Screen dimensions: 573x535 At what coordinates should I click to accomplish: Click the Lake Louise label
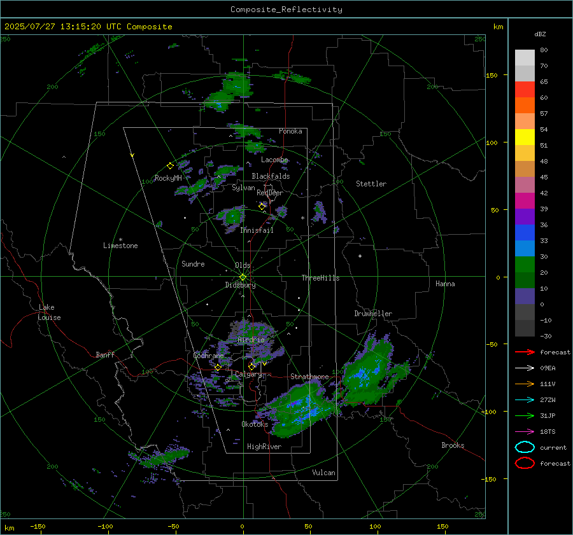pos(49,312)
